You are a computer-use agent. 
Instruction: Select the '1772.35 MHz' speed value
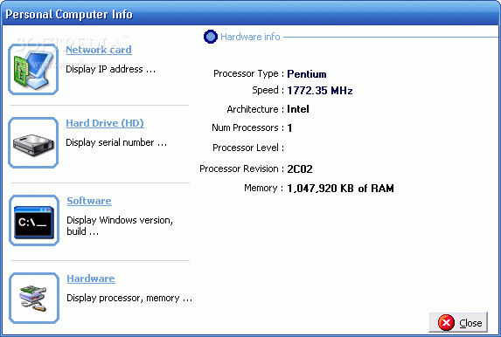pos(320,91)
